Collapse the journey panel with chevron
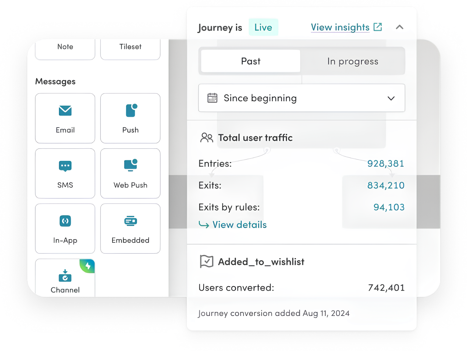 coord(399,27)
